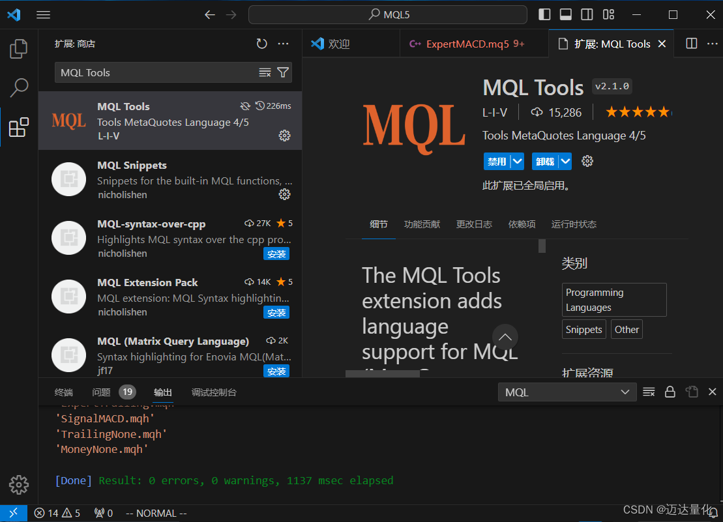Install MQL (Matrix Query Language) extension
The height and width of the screenshot is (522, 723).
pos(276,371)
